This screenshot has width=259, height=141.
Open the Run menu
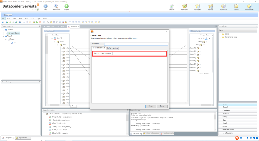click(x=26, y=18)
